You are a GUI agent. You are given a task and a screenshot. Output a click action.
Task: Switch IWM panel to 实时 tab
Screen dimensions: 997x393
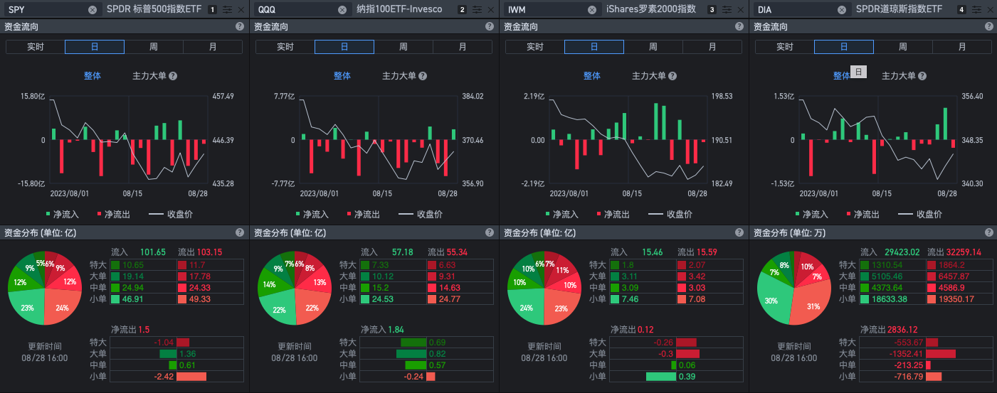(x=535, y=47)
